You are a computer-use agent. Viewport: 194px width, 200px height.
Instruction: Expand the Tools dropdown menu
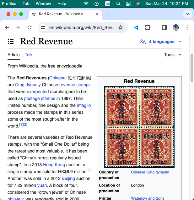point(173,55)
